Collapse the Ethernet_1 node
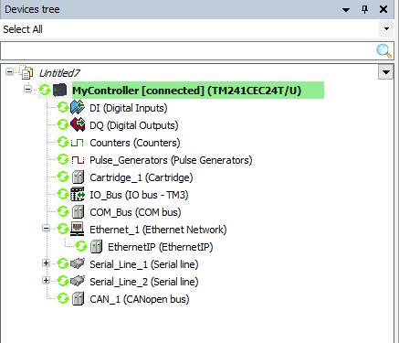The width and height of the screenshot is (399, 343). point(46,229)
